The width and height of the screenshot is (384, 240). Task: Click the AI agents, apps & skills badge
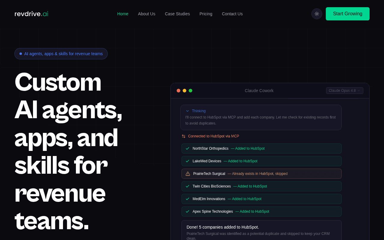(61, 54)
